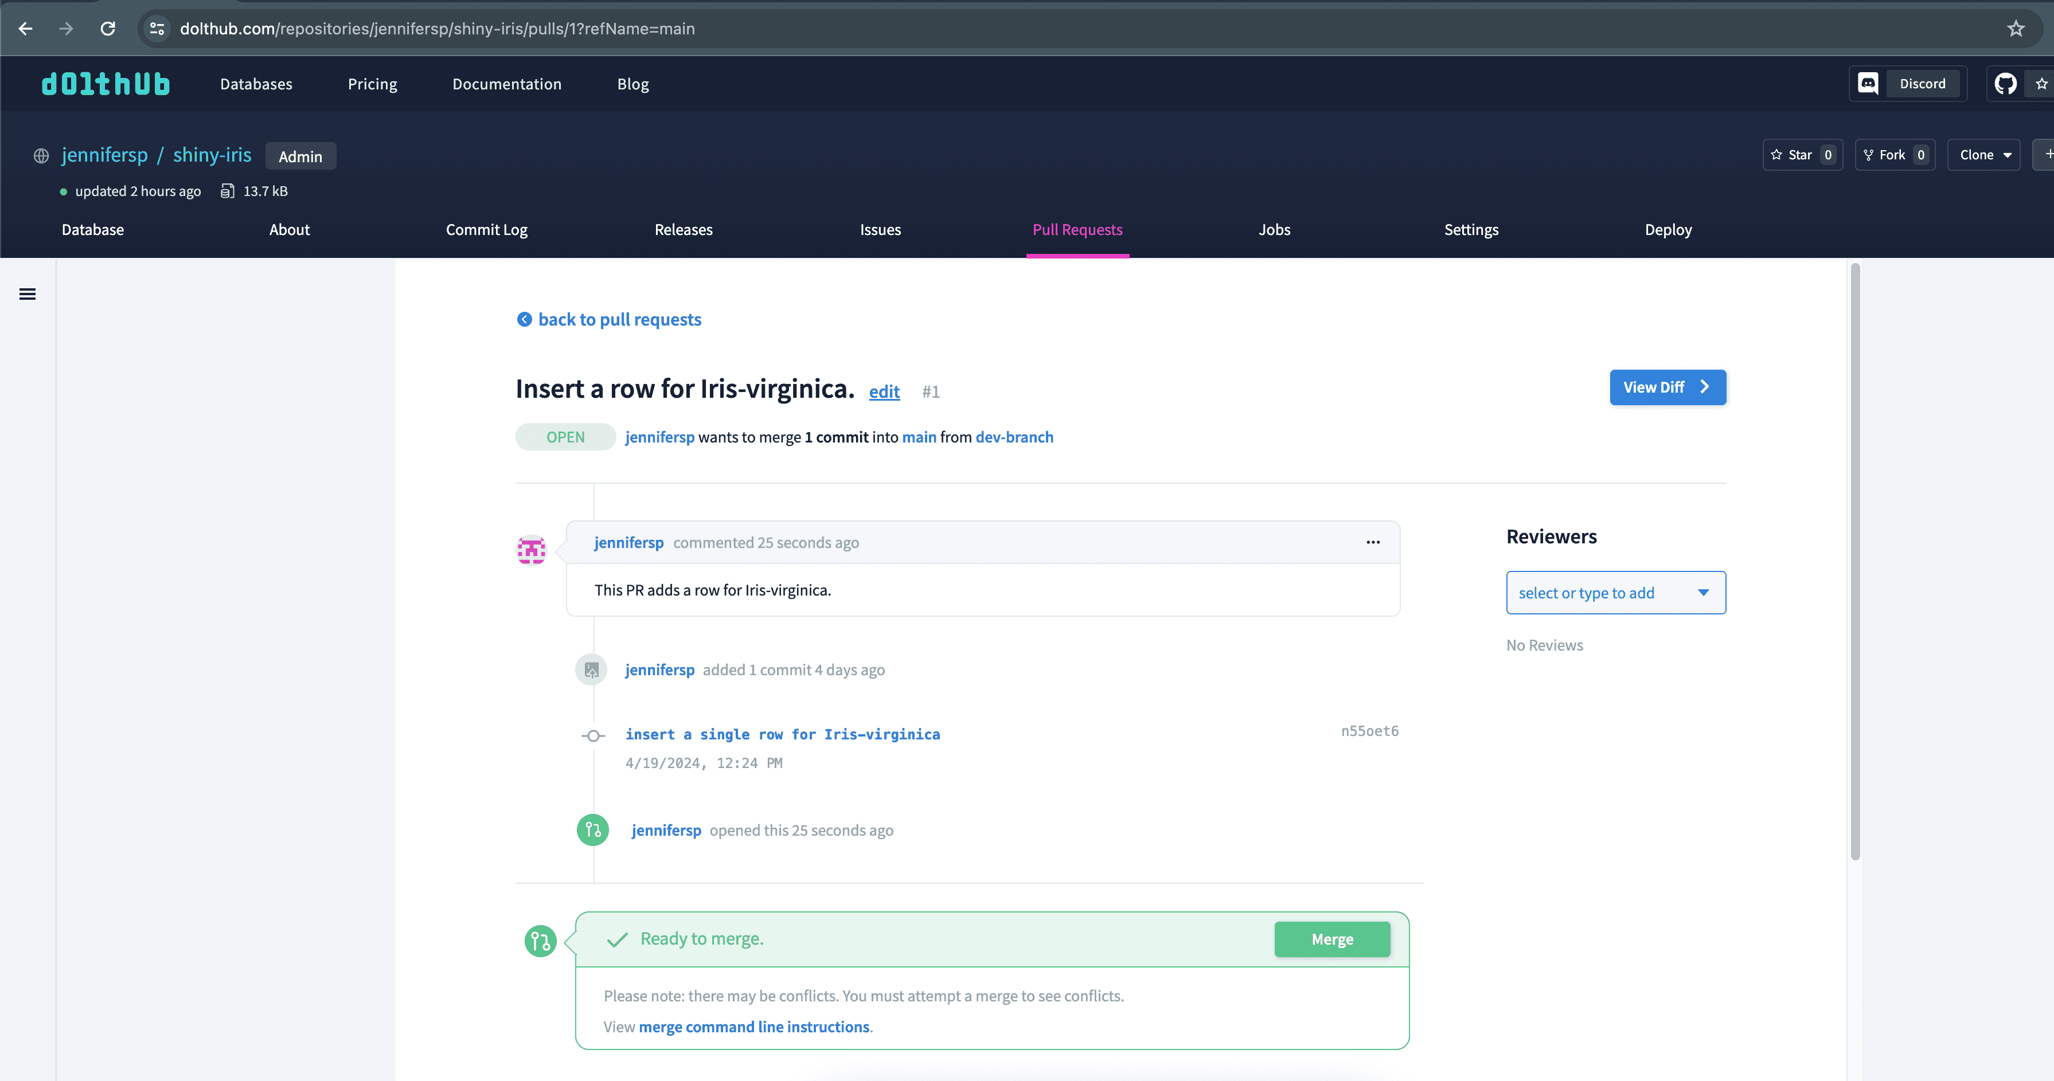The height and width of the screenshot is (1081, 2054).
Task: Open Databases in top navigation
Action: click(x=256, y=84)
